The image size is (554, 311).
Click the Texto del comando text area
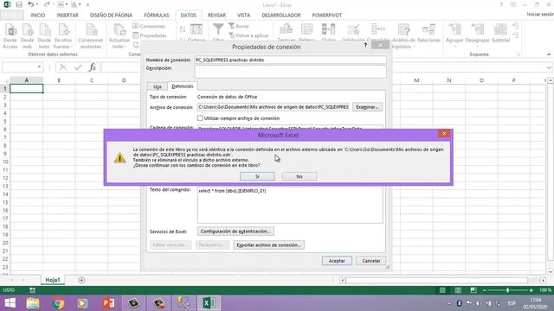coord(290,206)
